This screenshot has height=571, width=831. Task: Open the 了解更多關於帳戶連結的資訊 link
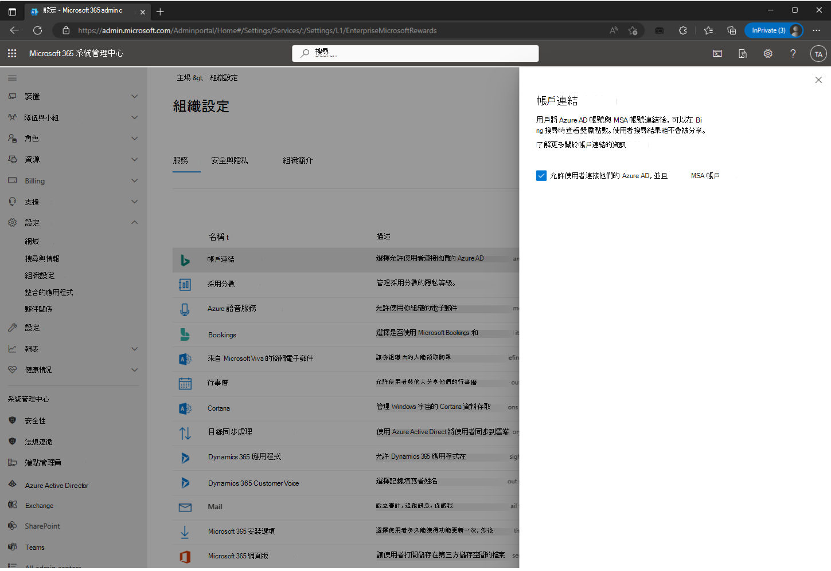[x=581, y=145]
